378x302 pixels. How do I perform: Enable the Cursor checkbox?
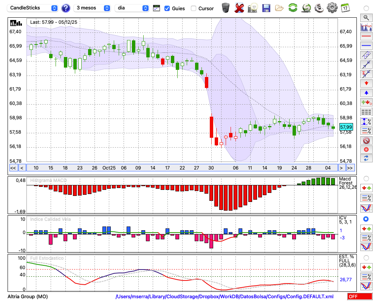tap(193, 8)
